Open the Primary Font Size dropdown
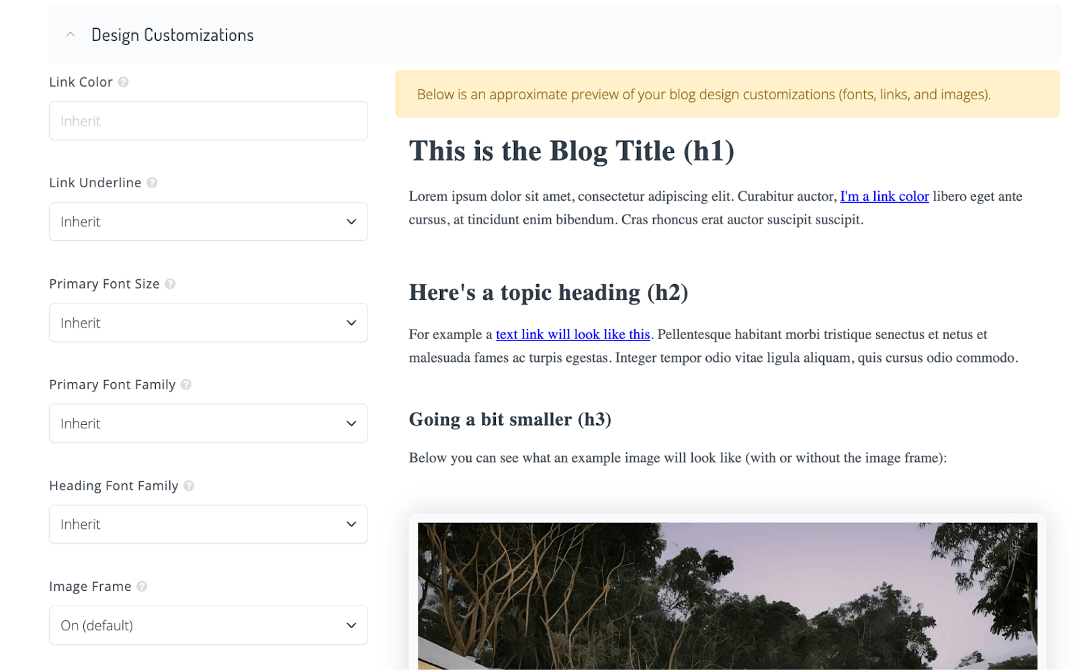The height and width of the screenshot is (670, 1075). 208,323
